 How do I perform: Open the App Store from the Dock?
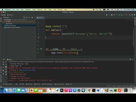(x=75, y=90)
